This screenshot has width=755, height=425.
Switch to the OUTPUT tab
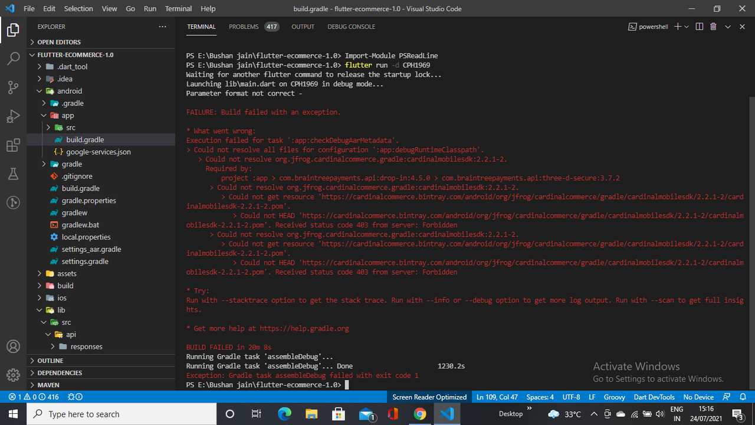click(303, 27)
